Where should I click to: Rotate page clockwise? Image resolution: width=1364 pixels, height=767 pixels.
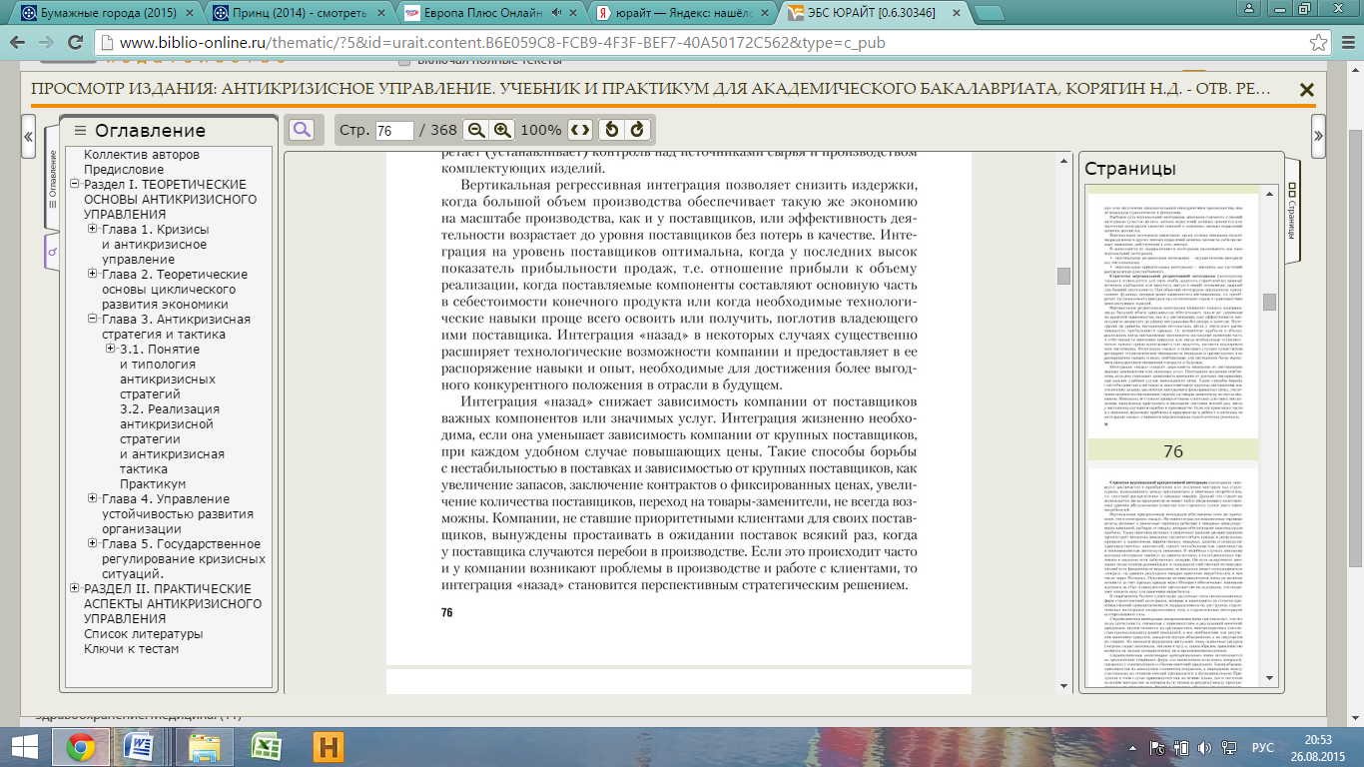point(637,130)
